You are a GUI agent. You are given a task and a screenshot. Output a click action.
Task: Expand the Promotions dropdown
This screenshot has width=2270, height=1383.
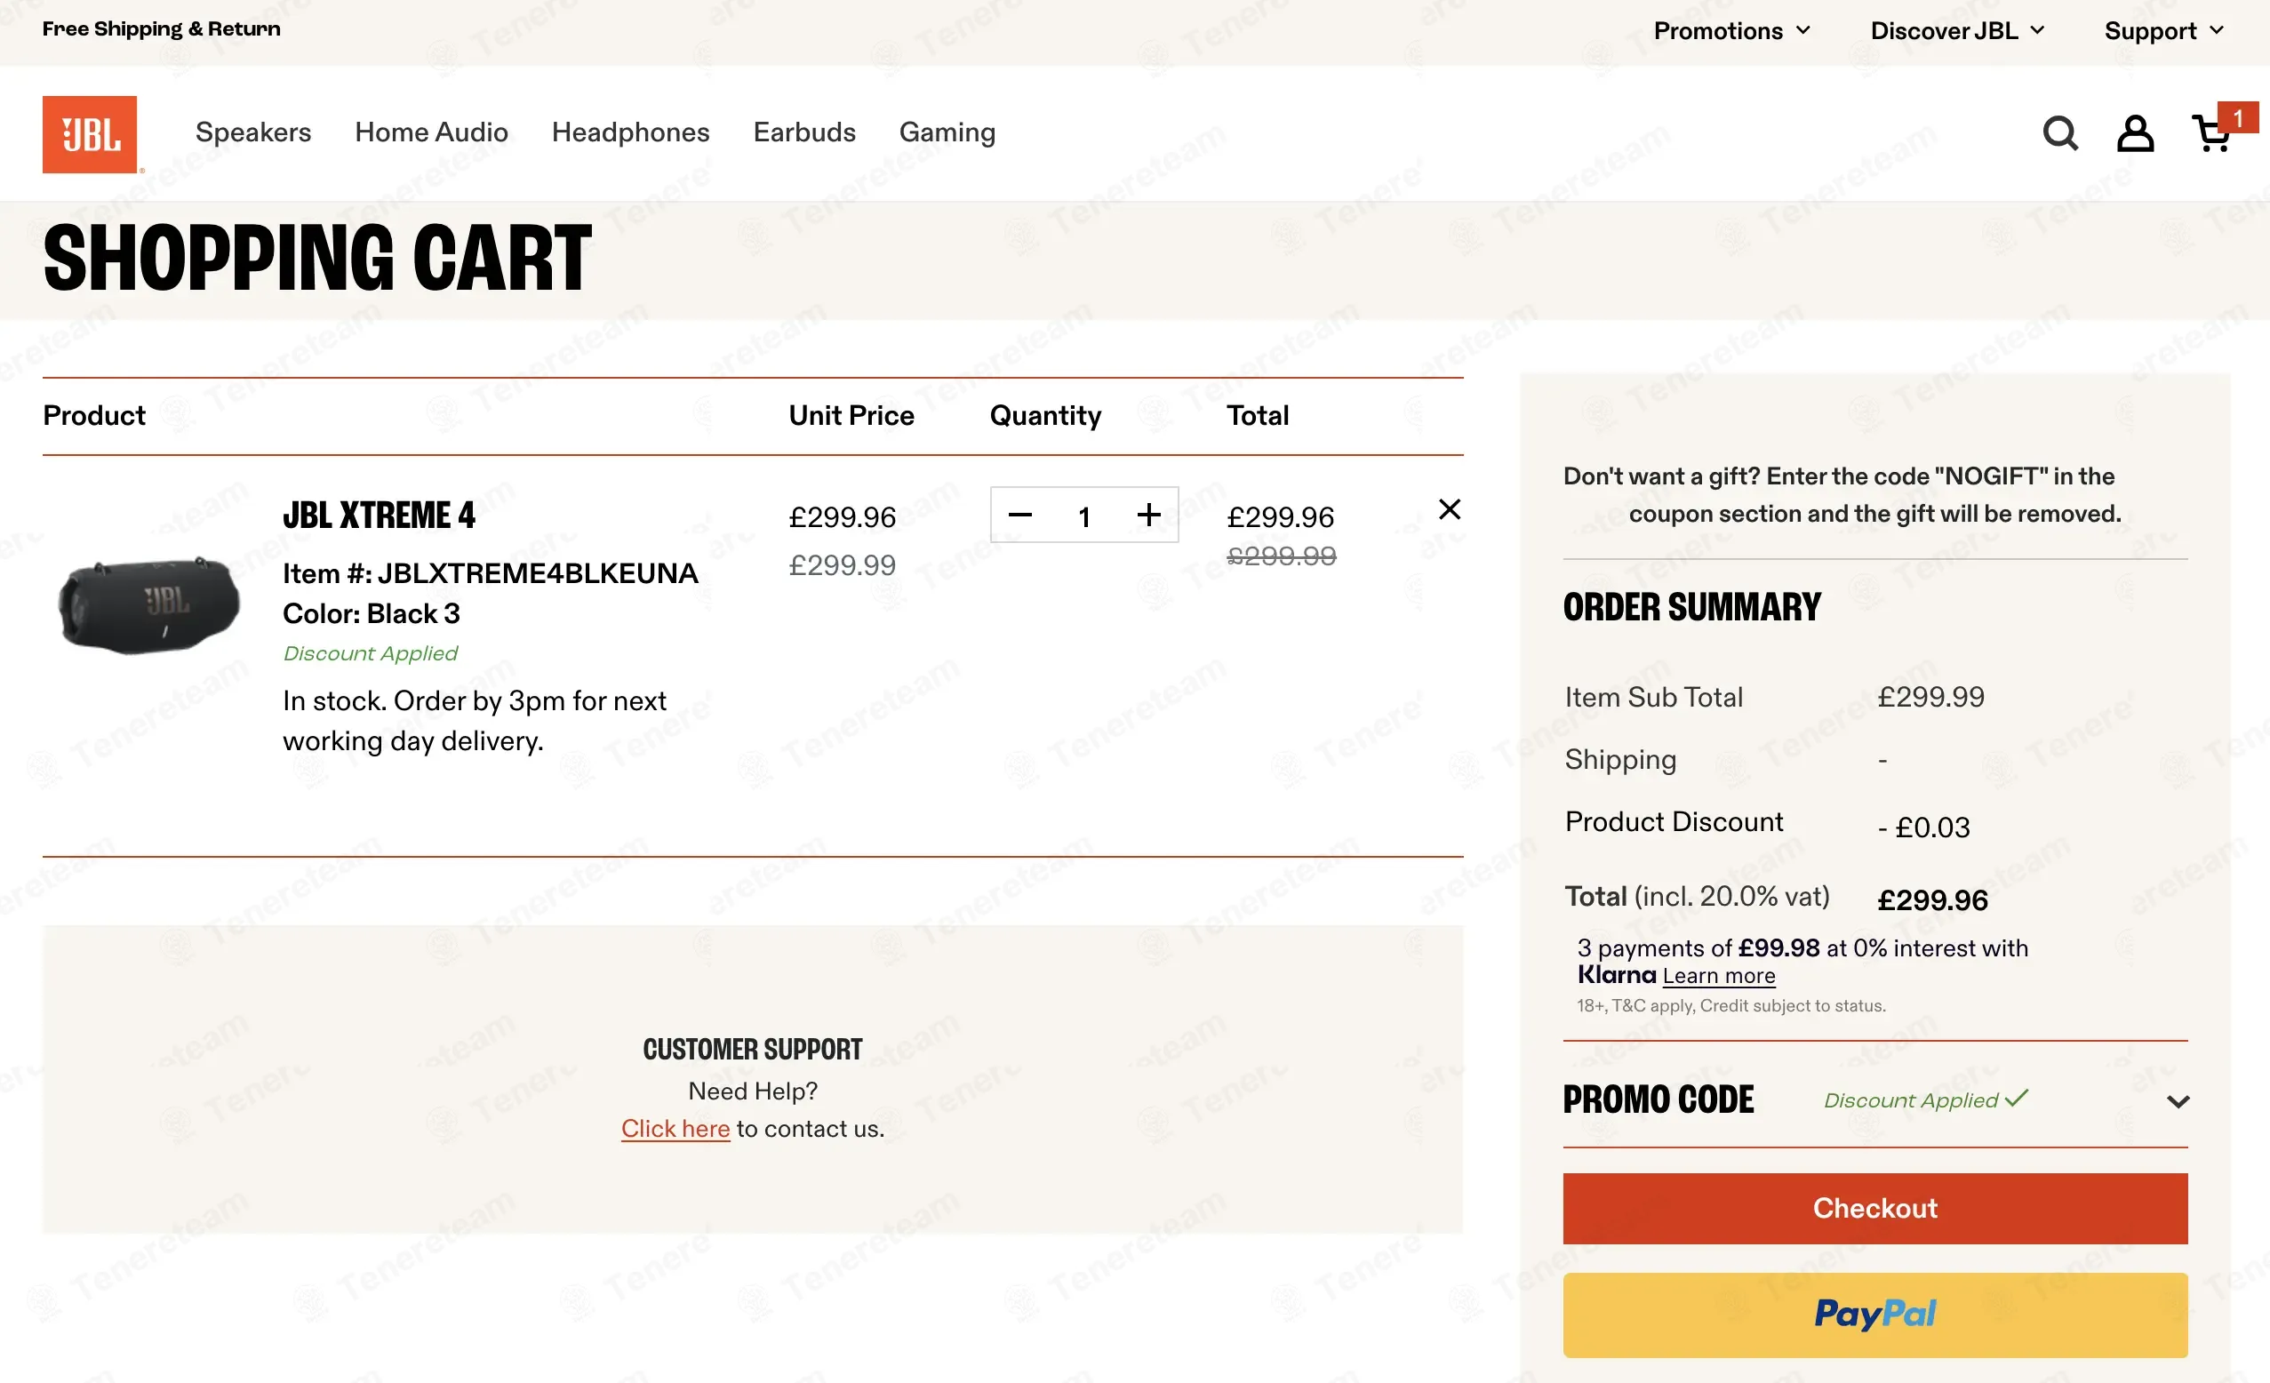pyautogui.click(x=1732, y=31)
